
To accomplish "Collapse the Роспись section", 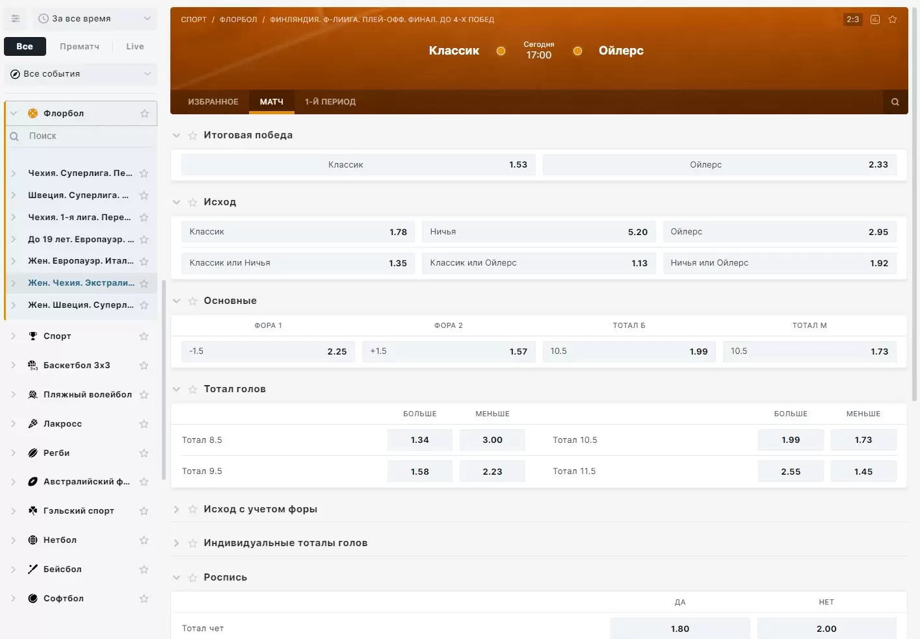I will [176, 578].
